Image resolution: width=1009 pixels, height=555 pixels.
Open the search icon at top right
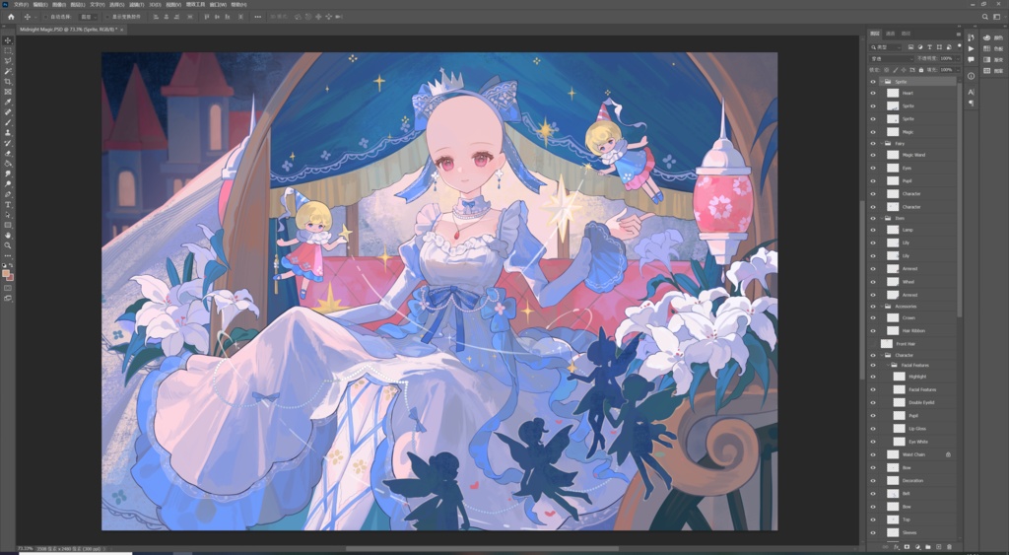(985, 17)
